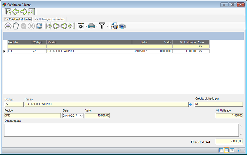This screenshot has height=155, width=247.
Task: Click inside the Observações text area
Action: click(x=121, y=130)
